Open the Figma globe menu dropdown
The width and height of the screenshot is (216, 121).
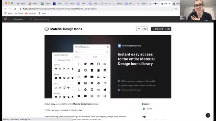tap(7, 19)
